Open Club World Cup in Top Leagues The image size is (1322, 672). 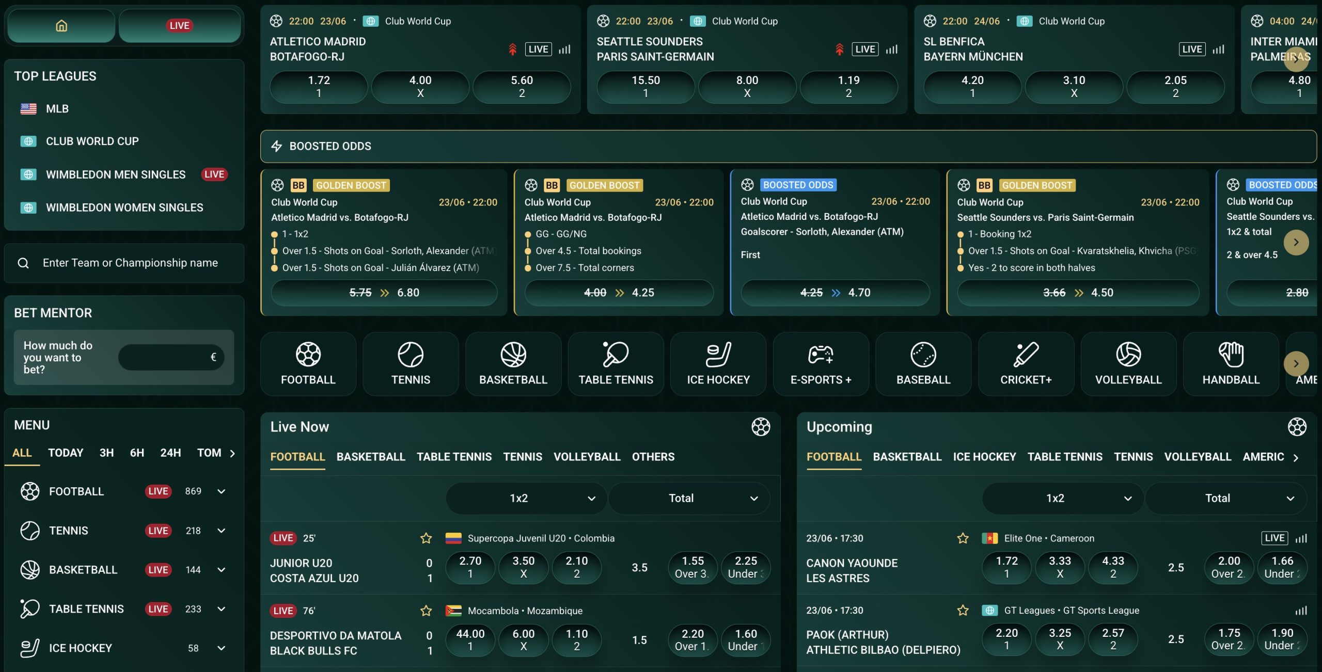coord(92,141)
